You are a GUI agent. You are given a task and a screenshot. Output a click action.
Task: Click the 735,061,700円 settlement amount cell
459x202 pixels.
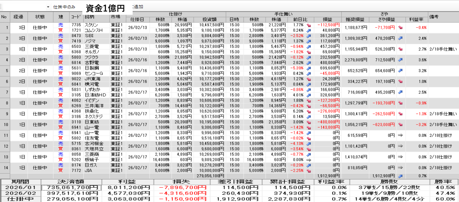coord(71,188)
